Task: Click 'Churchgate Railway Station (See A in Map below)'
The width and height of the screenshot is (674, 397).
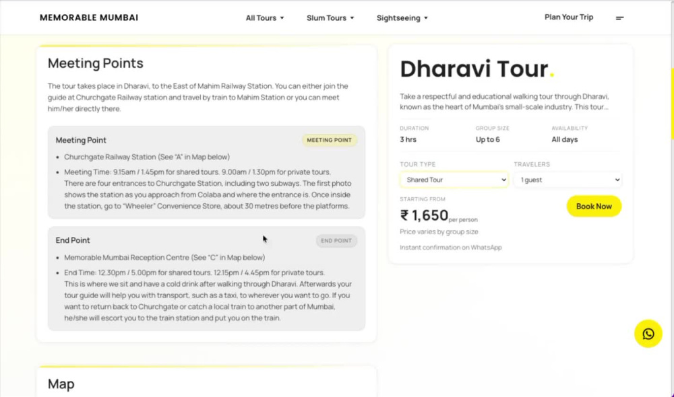Action: pyautogui.click(x=147, y=157)
